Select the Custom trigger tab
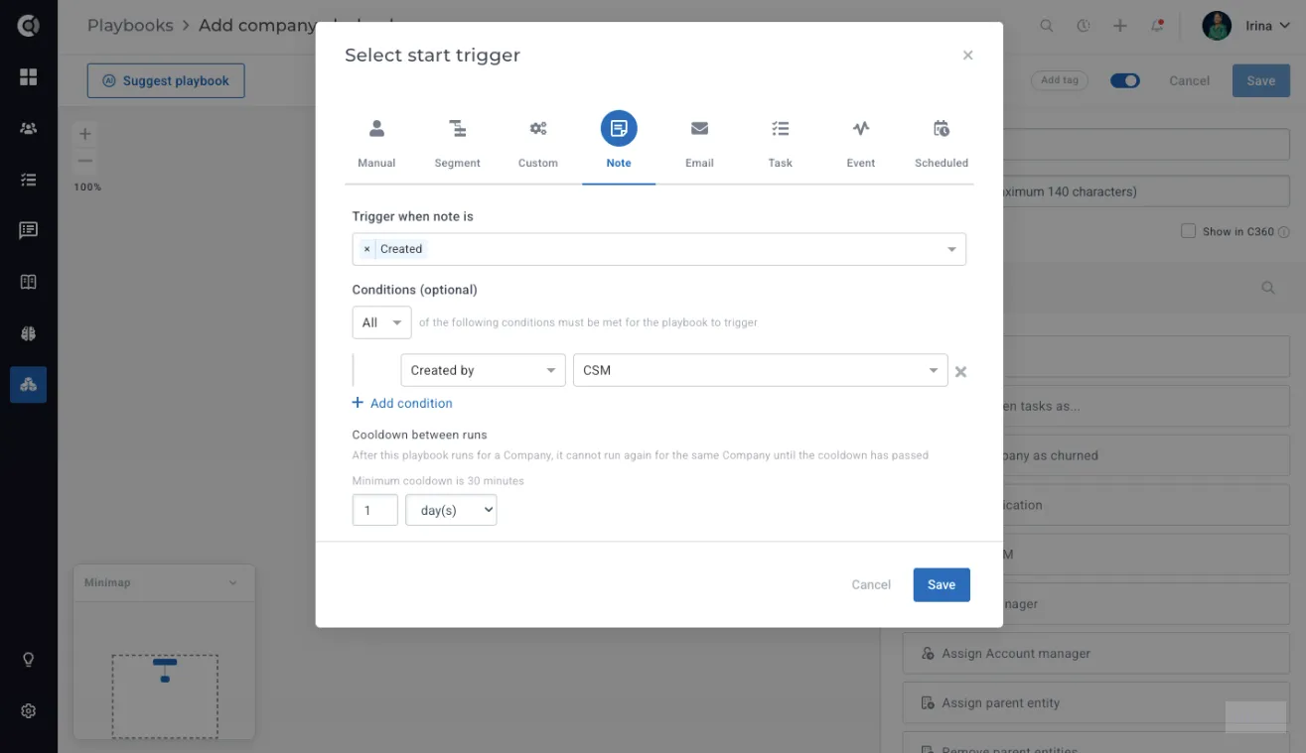This screenshot has height=753, width=1306. tap(537, 144)
